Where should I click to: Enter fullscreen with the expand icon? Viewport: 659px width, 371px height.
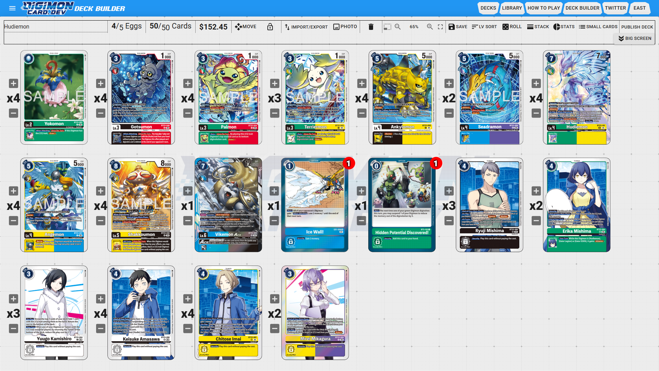tap(440, 27)
